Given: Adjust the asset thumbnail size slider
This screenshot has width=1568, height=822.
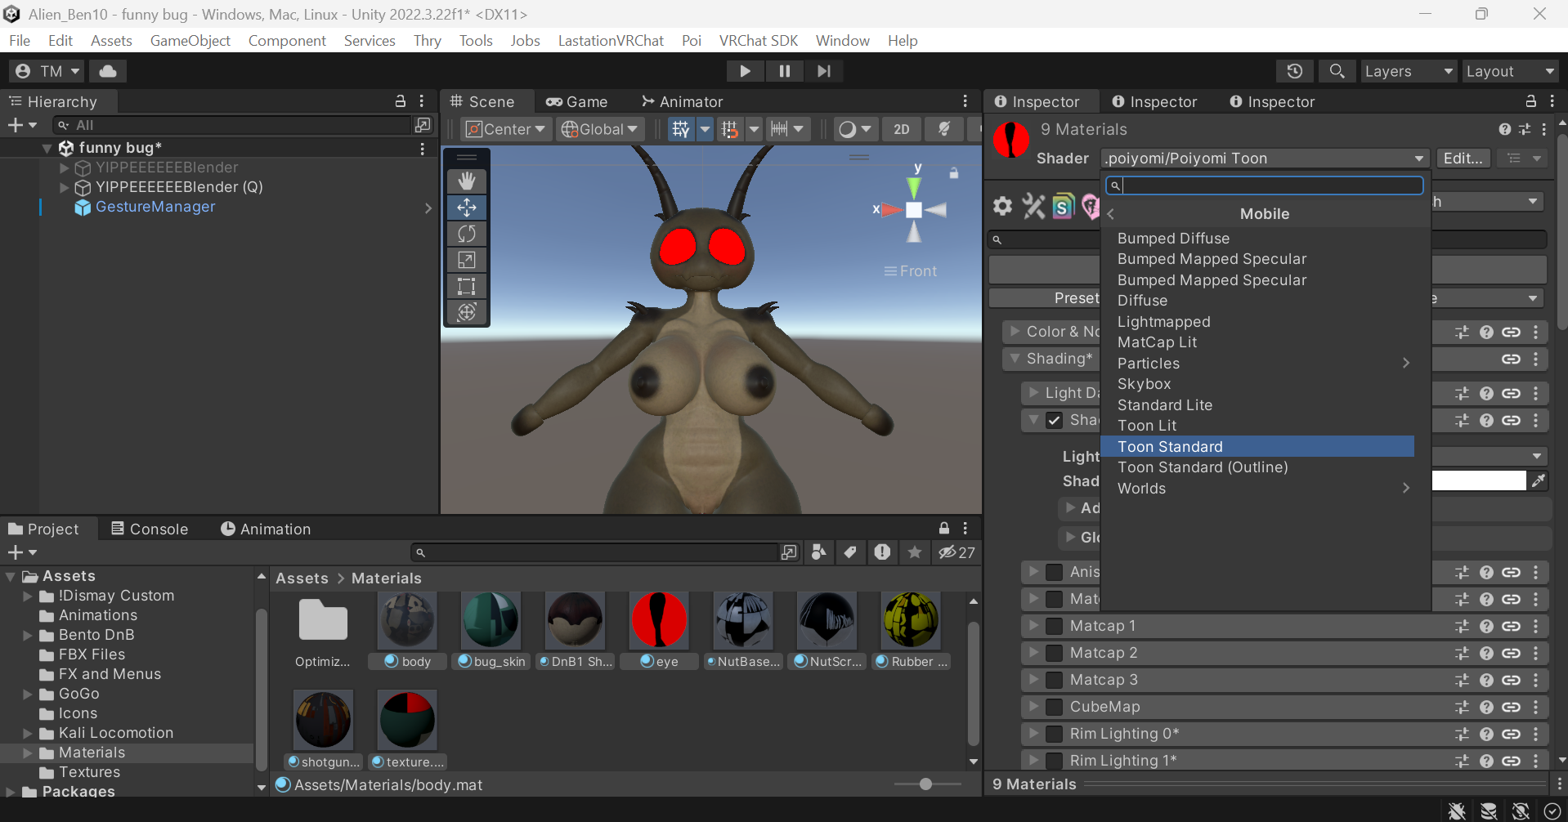Looking at the screenshot, I should (x=925, y=784).
